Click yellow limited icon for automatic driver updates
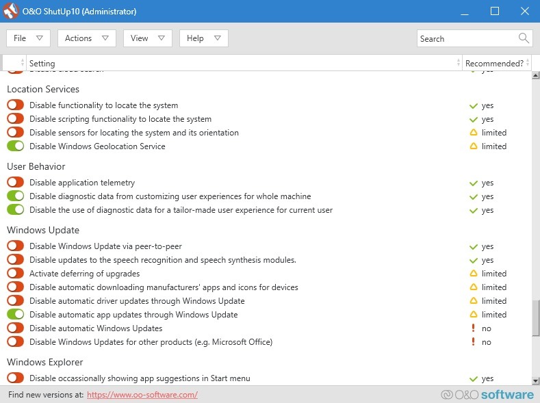 point(474,301)
